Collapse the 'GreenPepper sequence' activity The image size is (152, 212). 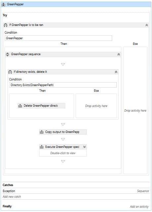coord(119,54)
